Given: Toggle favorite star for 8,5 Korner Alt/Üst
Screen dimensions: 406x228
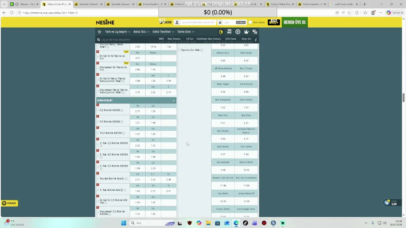Looking at the screenshot, I should click(98, 110).
